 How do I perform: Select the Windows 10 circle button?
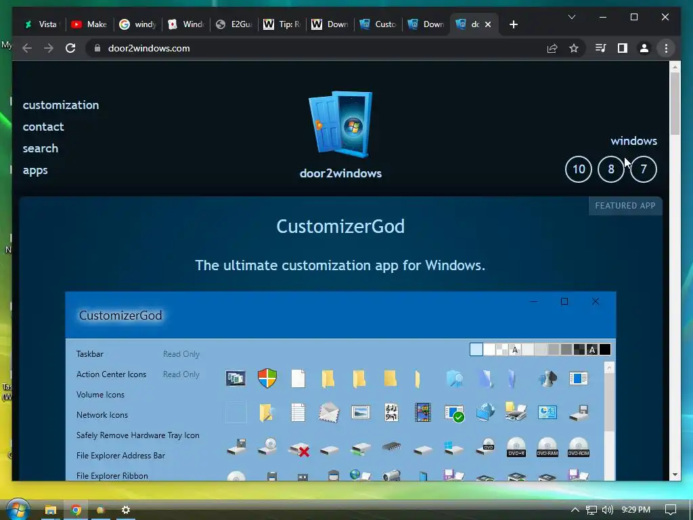(579, 169)
